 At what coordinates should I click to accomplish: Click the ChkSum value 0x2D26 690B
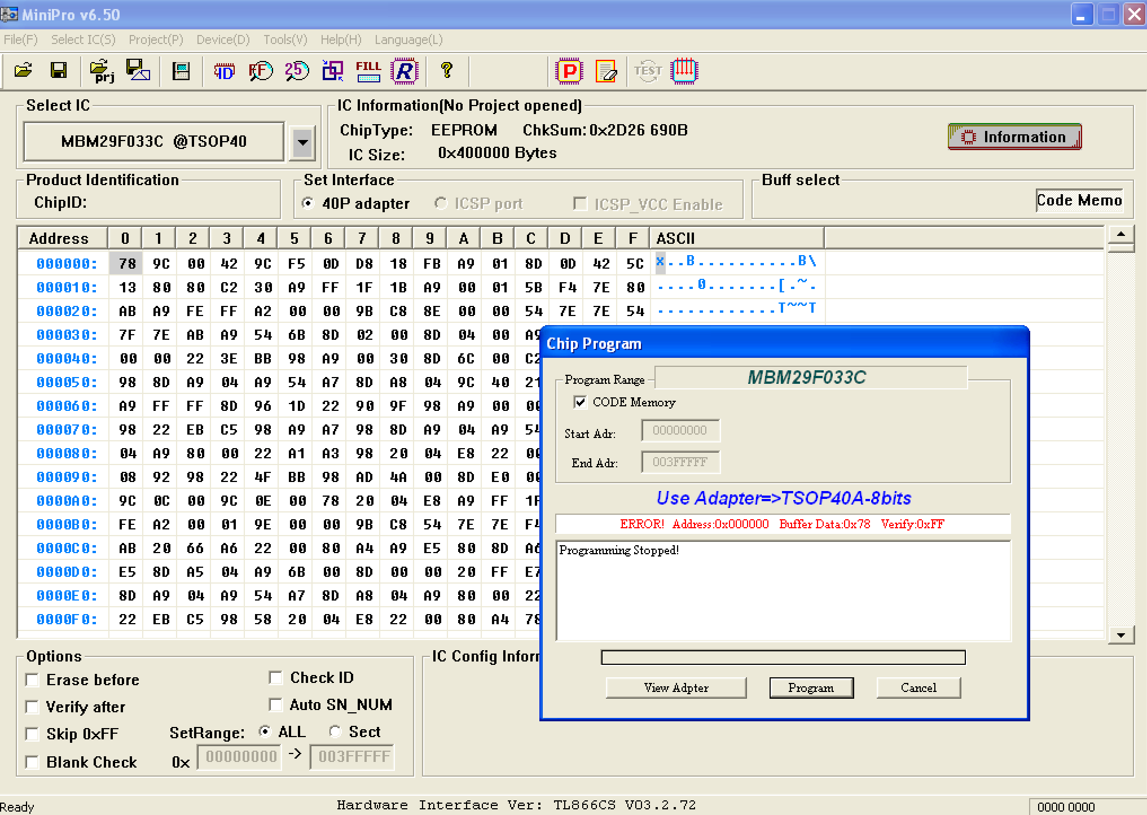click(639, 130)
